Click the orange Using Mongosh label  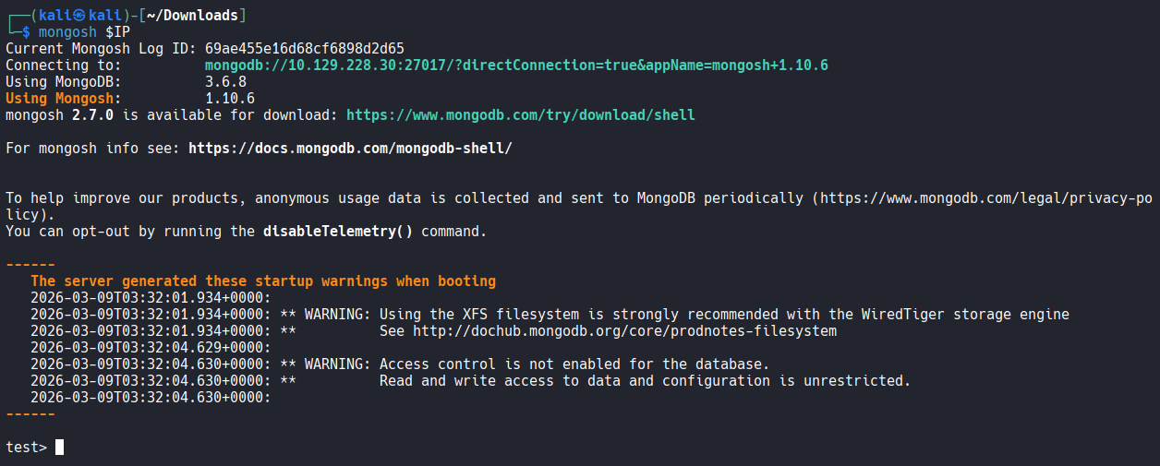tap(59, 99)
